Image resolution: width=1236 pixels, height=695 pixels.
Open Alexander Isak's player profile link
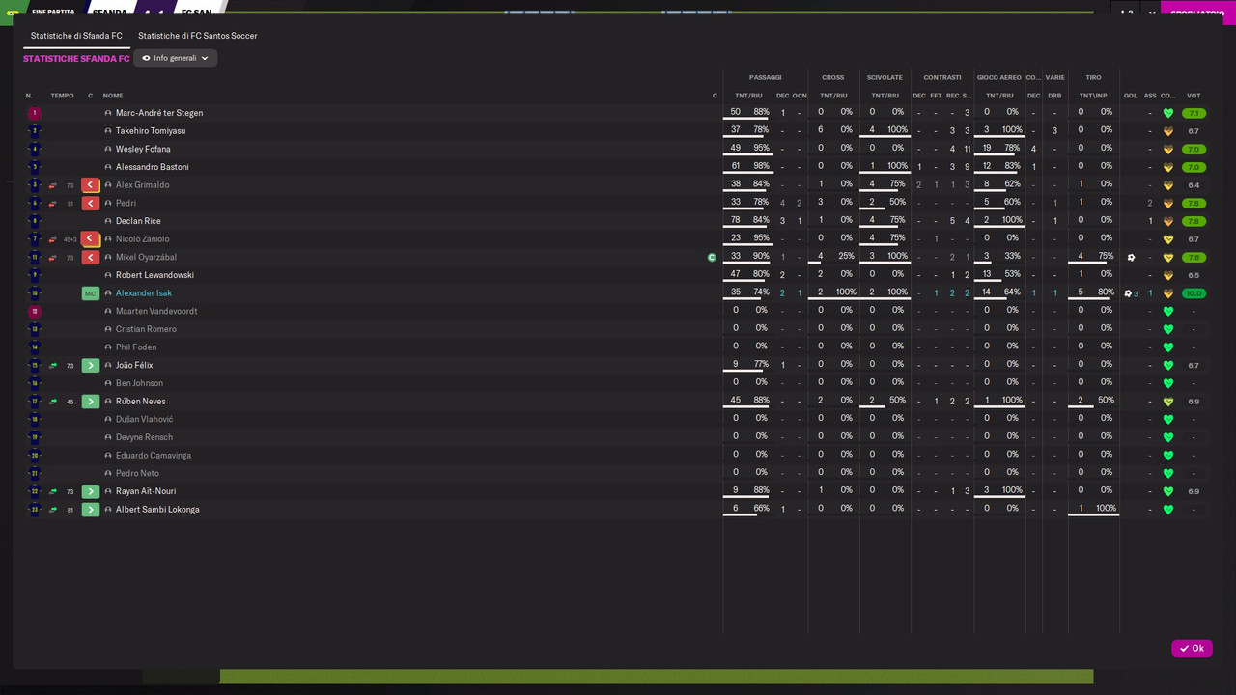[x=144, y=293]
